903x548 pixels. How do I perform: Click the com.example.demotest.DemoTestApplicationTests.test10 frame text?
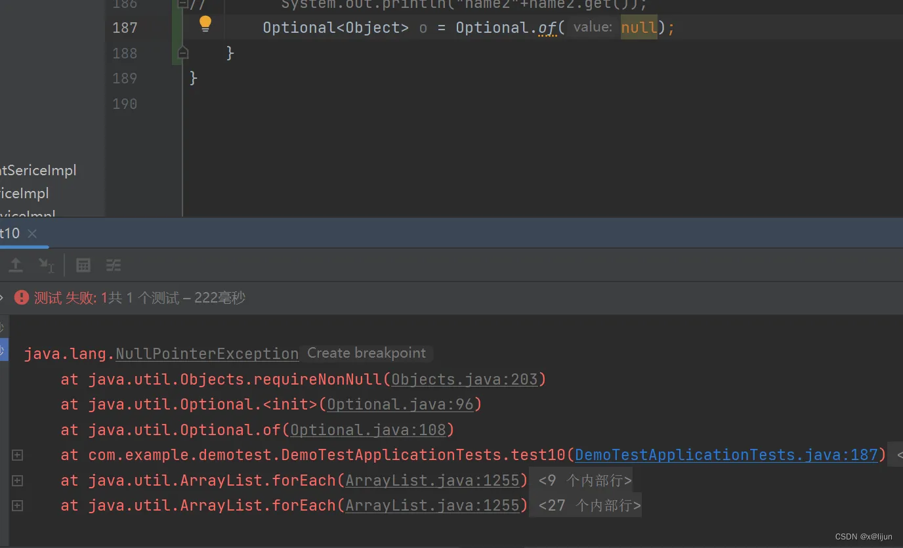[327, 455]
